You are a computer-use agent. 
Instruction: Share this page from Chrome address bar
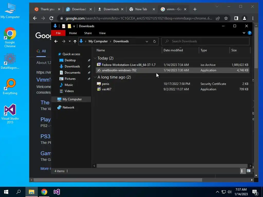point(218,18)
